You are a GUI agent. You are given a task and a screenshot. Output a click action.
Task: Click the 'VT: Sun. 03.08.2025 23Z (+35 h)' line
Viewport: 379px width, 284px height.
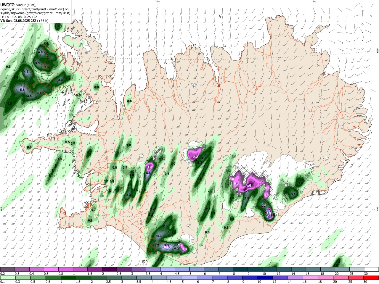(x=24, y=21)
